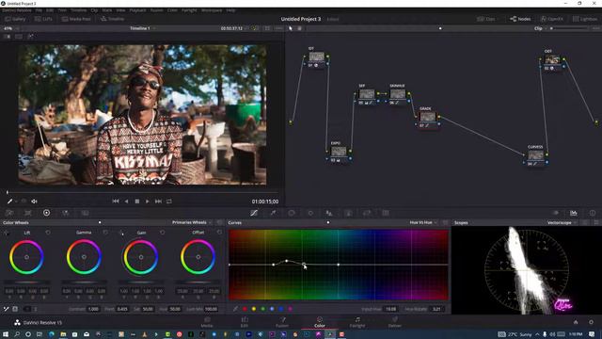Reset the Offset color wheel
Viewport: 602px width, 339px height.
pos(219,233)
